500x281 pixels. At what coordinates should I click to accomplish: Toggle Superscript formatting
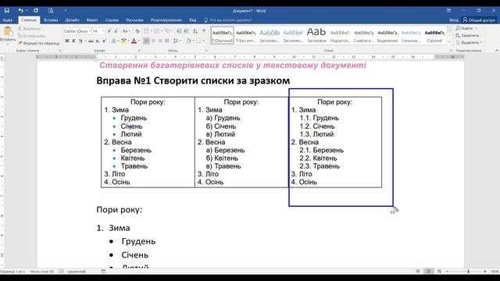click(104, 41)
